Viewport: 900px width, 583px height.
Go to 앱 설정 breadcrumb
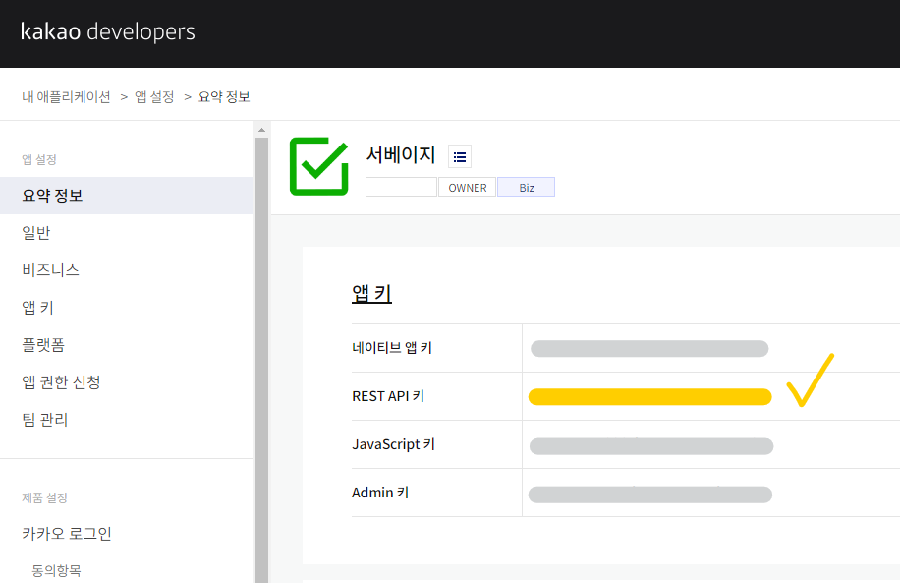tap(154, 97)
